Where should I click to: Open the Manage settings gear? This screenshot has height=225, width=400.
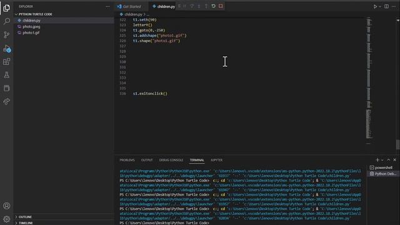7,219
